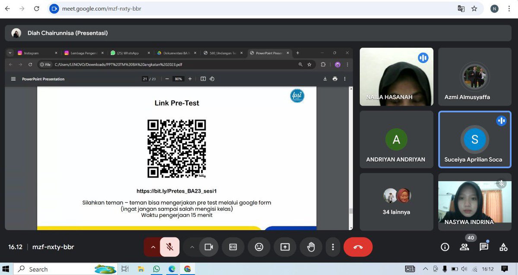
Task: Open notification center icon
Action: pyautogui.click(x=505, y=269)
